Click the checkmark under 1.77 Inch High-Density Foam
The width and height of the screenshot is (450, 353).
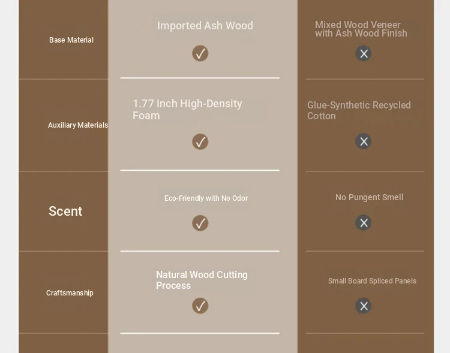[x=200, y=141]
